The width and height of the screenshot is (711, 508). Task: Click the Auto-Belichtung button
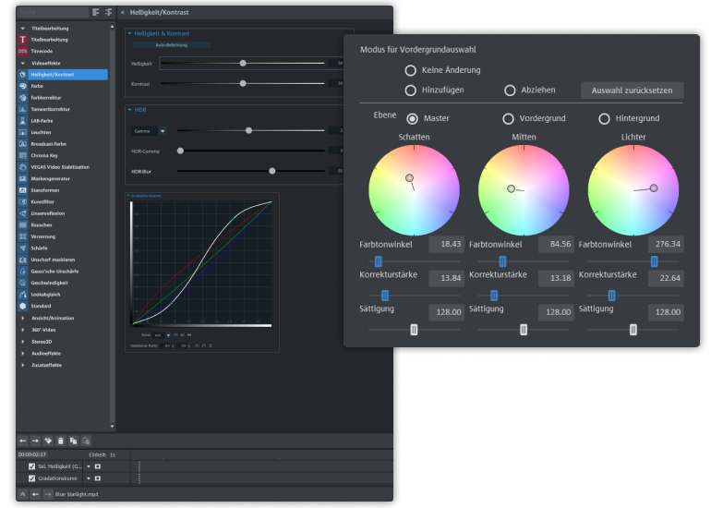(171, 45)
